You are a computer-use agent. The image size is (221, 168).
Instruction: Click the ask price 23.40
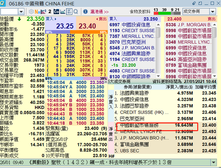tap(87, 26)
